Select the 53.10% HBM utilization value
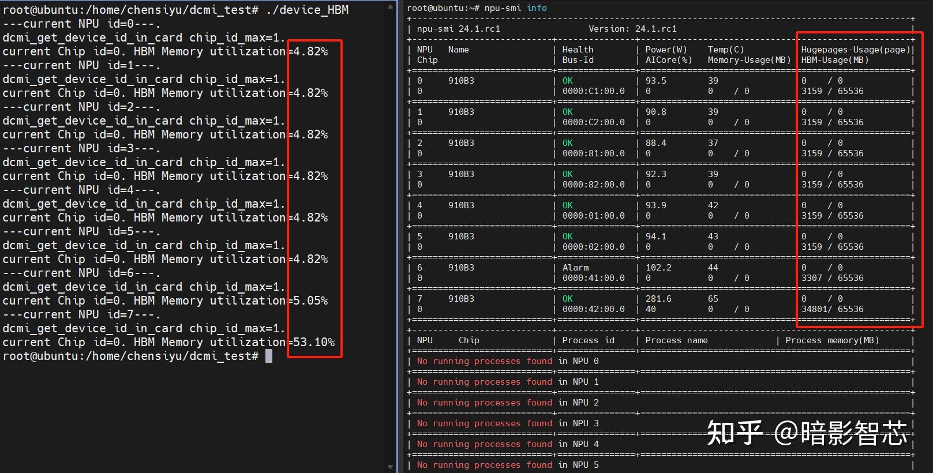The height and width of the screenshot is (473, 933). coord(314,342)
